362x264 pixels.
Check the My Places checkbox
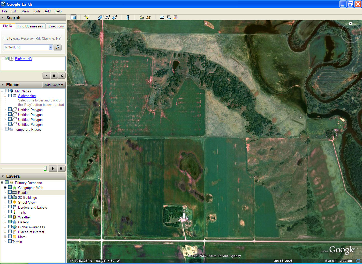7,91
